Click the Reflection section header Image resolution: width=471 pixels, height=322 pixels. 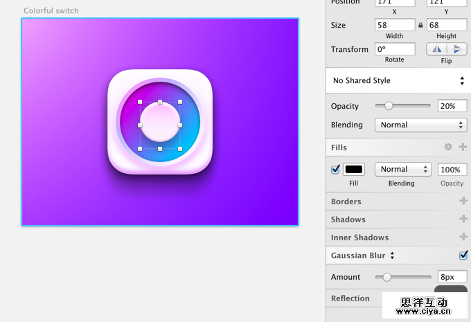coord(350,298)
